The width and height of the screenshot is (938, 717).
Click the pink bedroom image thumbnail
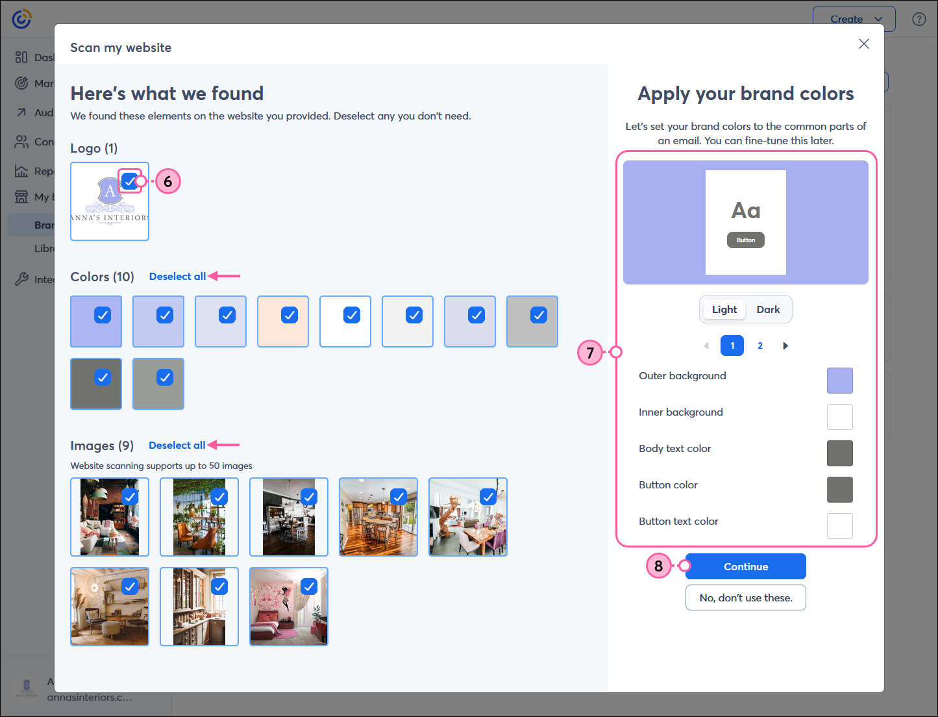[x=288, y=607]
